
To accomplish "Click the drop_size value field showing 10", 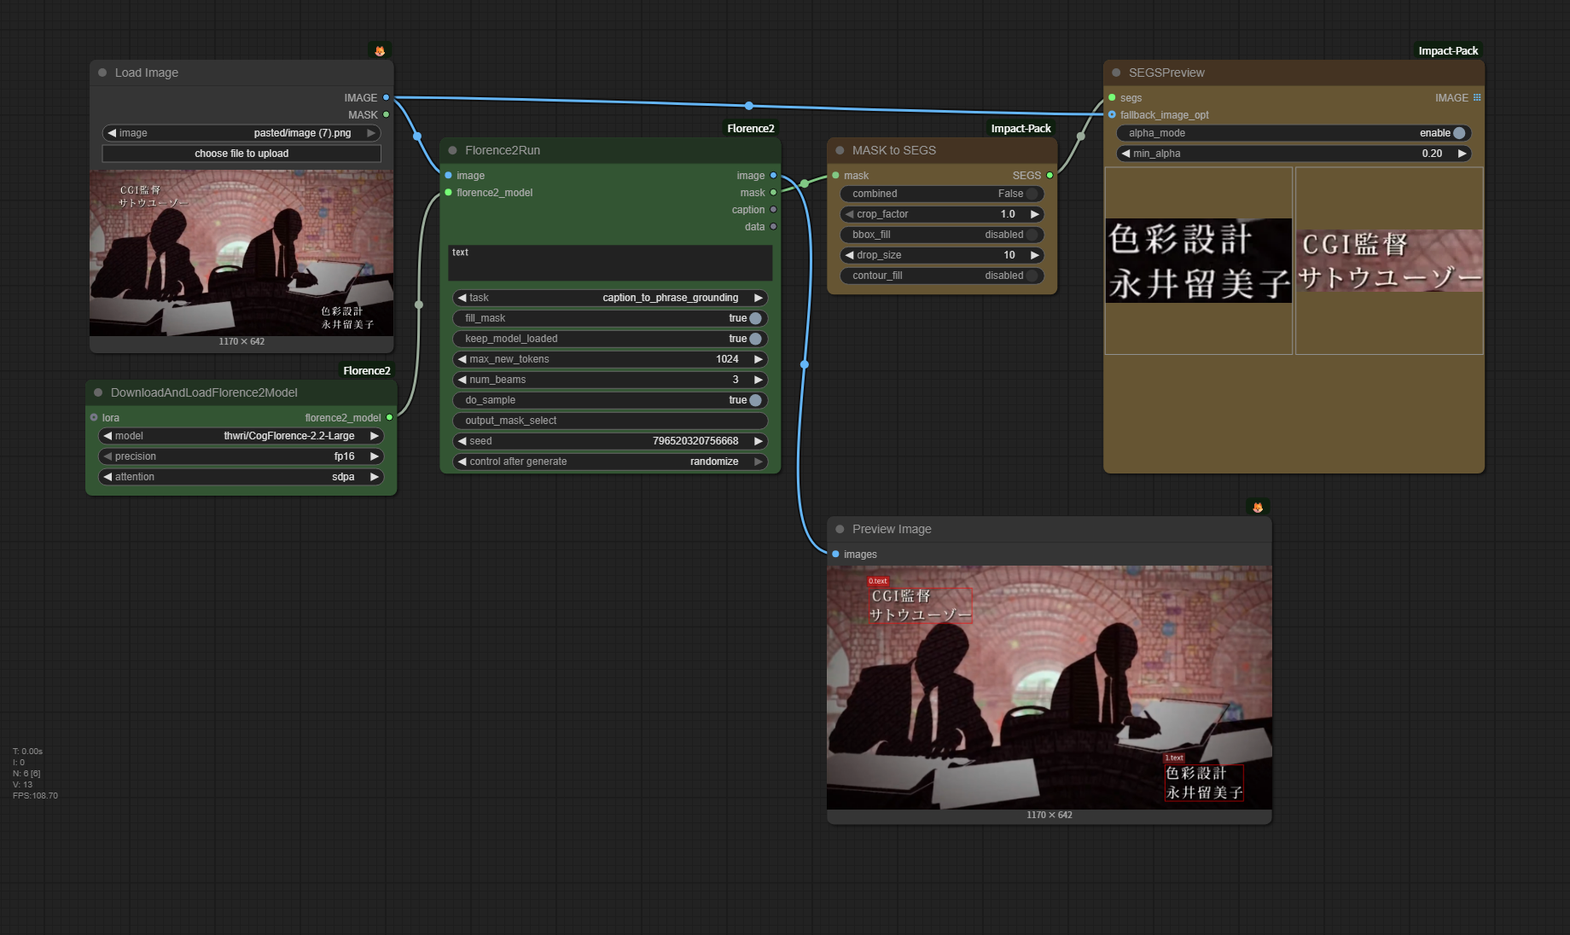I will pos(942,255).
